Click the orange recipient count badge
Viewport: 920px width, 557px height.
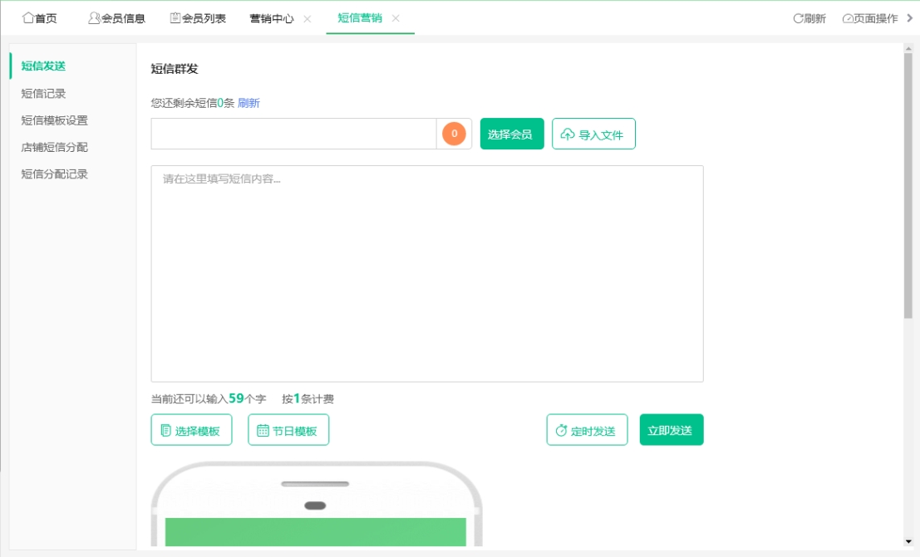(x=454, y=134)
